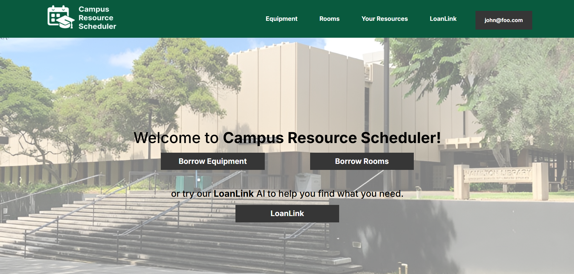Select LoanLink in the top navigation bar
Image resolution: width=574 pixels, height=274 pixels.
[x=443, y=19]
